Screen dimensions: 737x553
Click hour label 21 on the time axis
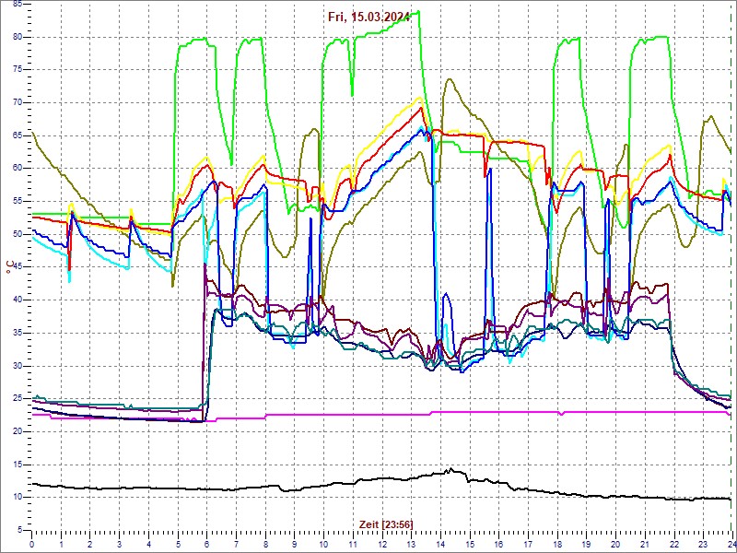[644, 544]
